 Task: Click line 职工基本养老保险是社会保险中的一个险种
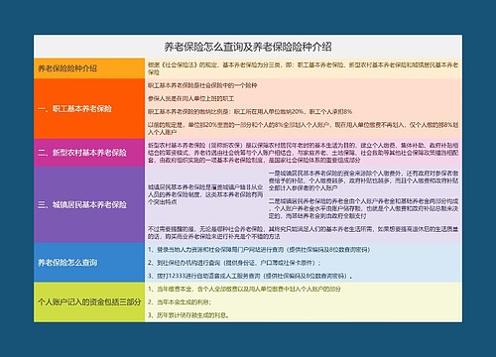click(x=202, y=85)
